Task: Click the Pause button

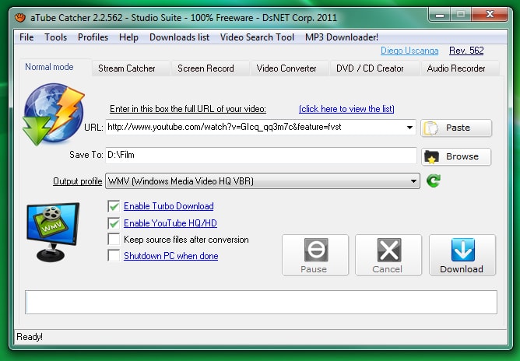Action: 315,255
